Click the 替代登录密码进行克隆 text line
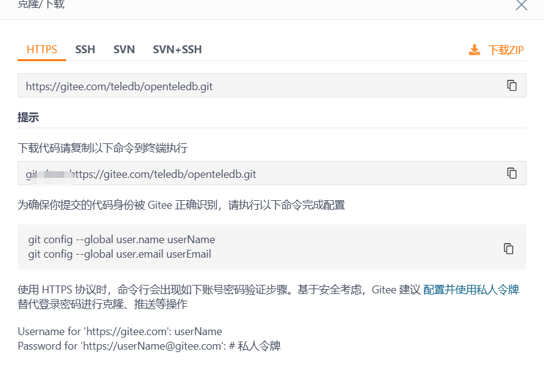The width and height of the screenshot is (544, 372). [x=102, y=304]
